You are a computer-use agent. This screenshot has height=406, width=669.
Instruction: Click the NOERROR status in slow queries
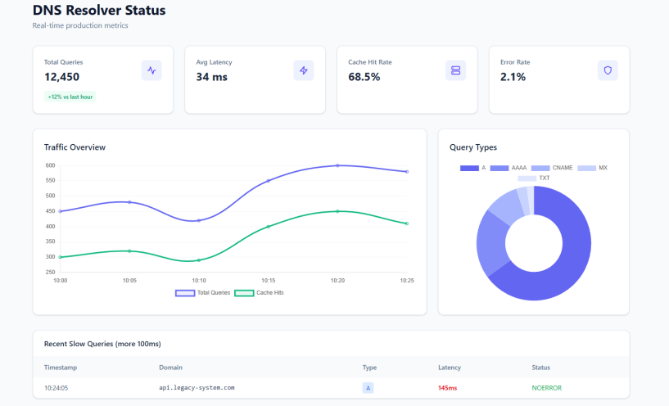[547, 388]
